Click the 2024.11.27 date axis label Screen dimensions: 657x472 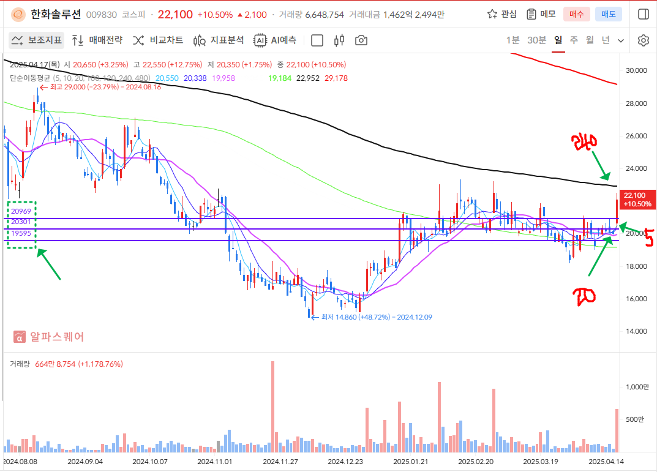click(280, 462)
